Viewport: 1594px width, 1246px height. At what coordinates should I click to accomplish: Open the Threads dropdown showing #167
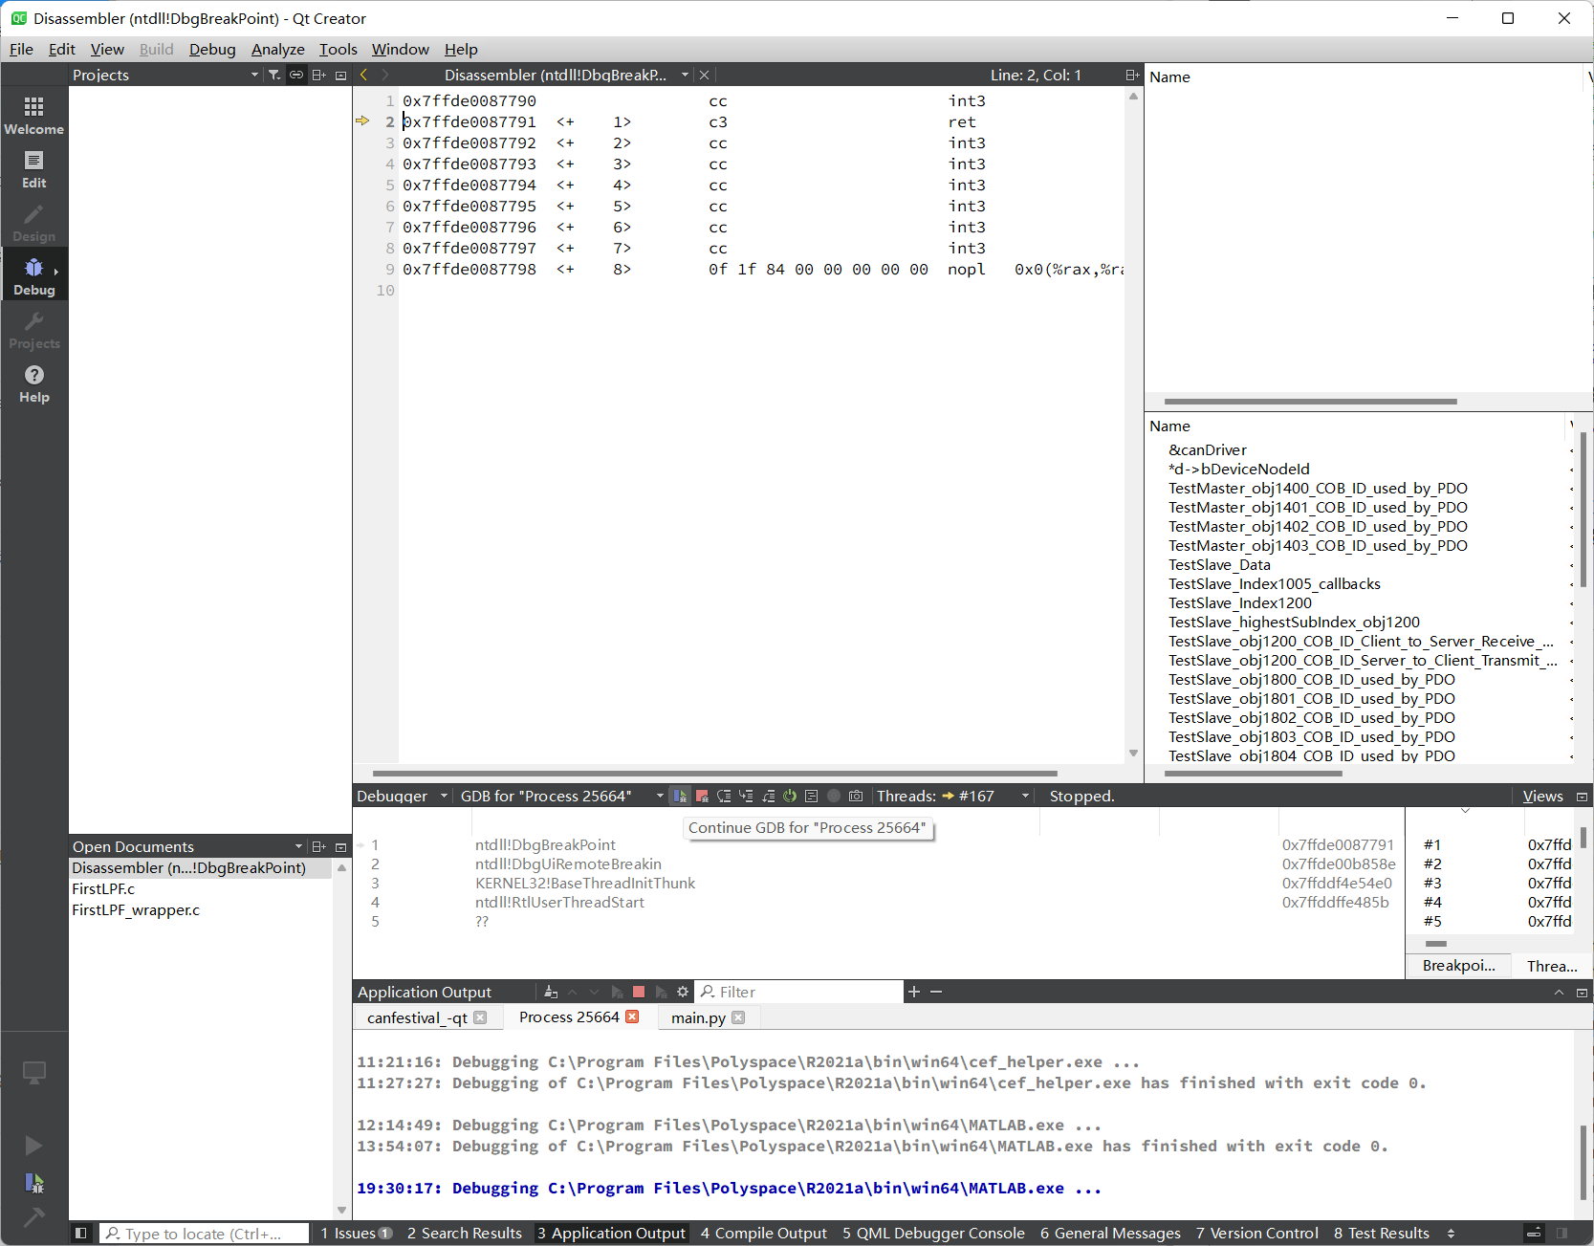tap(1025, 795)
